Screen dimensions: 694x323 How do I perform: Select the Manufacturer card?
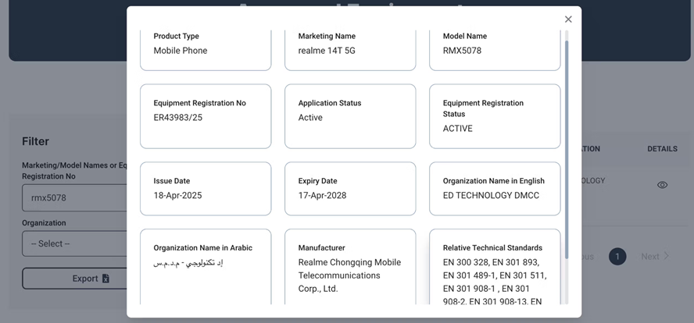(350, 267)
